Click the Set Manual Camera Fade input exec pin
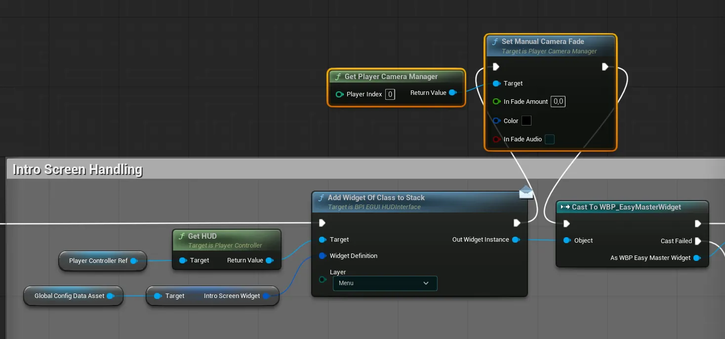The width and height of the screenshot is (725, 339). coord(496,67)
